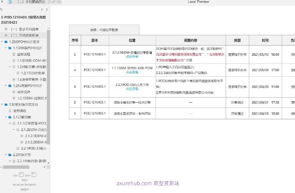The image size is (295, 193).
Task: Open 业务流程 page under 1.2标准版PO号同步
Action: click(24, 92)
